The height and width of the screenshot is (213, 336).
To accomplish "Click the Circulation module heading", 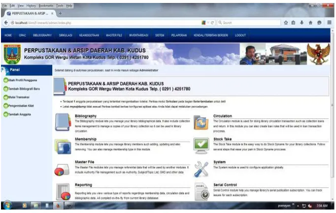I will (x=222, y=116).
